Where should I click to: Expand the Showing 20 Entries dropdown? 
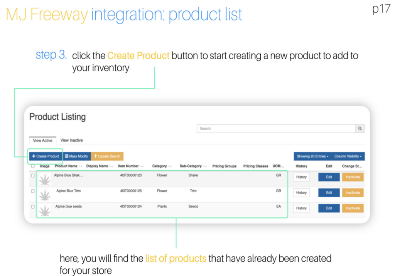coord(312,156)
